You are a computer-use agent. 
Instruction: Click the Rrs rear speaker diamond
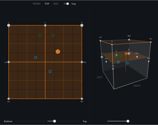(x=82, y=99)
